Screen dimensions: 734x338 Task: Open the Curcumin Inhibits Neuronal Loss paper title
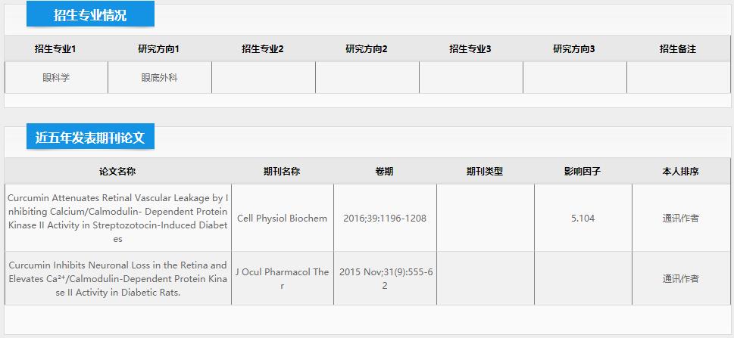[118, 278]
